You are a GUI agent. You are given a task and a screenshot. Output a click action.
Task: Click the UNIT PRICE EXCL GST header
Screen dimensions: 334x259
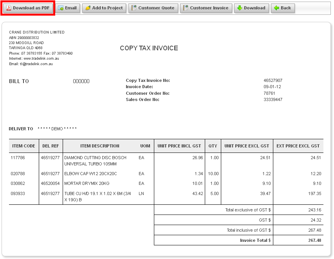click(x=247, y=146)
